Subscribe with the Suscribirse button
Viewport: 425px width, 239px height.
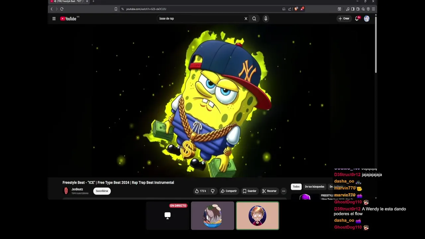(x=102, y=191)
